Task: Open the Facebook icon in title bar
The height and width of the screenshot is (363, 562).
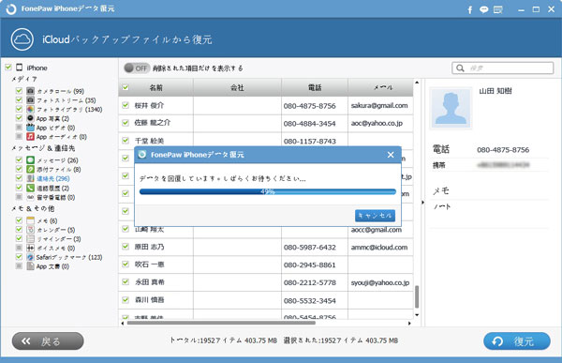Action: [470, 9]
